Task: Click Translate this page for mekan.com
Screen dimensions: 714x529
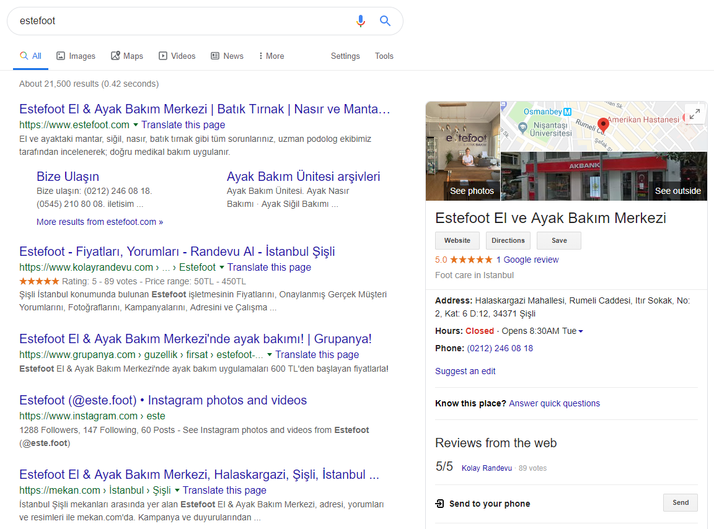Action: click(224, 491)
